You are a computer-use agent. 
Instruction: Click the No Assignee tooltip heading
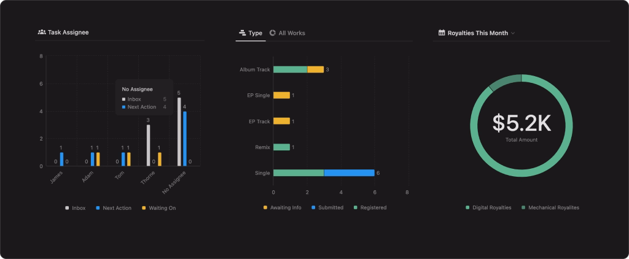click(x=137, y=90)
